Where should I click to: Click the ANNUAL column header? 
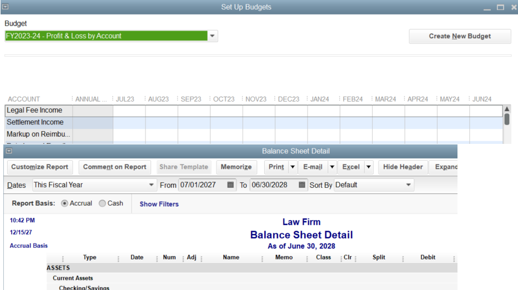[x=91, y=99]
